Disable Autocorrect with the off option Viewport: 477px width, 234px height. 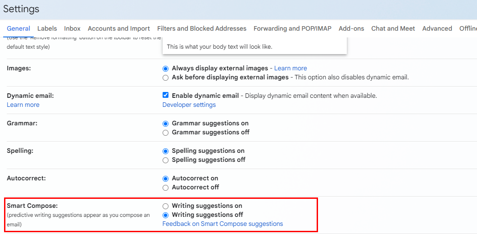(166, 188)
